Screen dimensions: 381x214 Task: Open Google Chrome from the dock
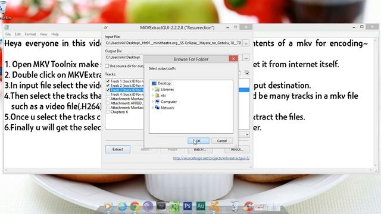[x=135, y=206]
